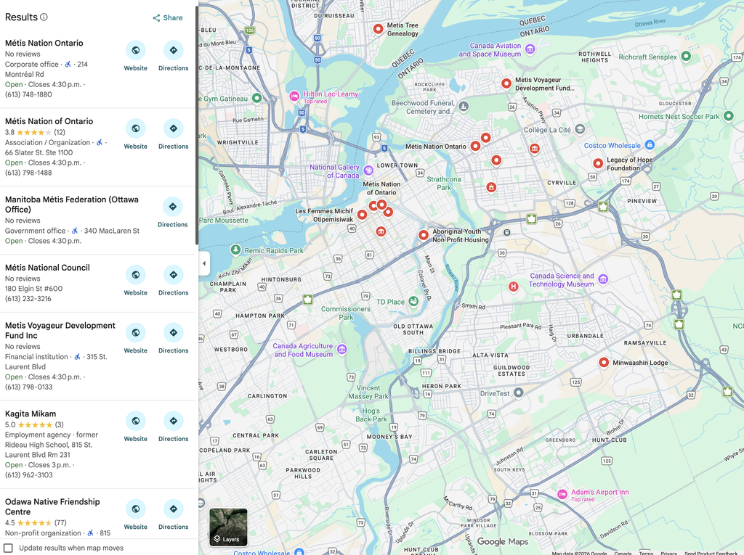Click the Collège La Cité marker
Screen dimensions: 744x555
580,129
